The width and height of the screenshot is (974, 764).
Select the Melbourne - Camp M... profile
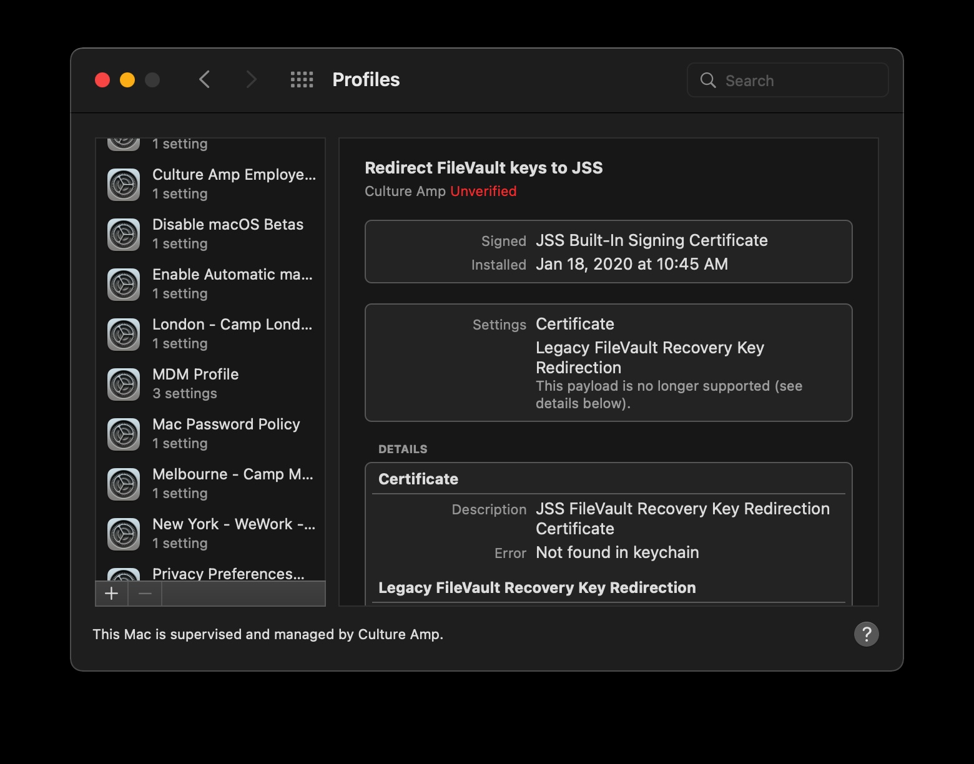point(210,484)
